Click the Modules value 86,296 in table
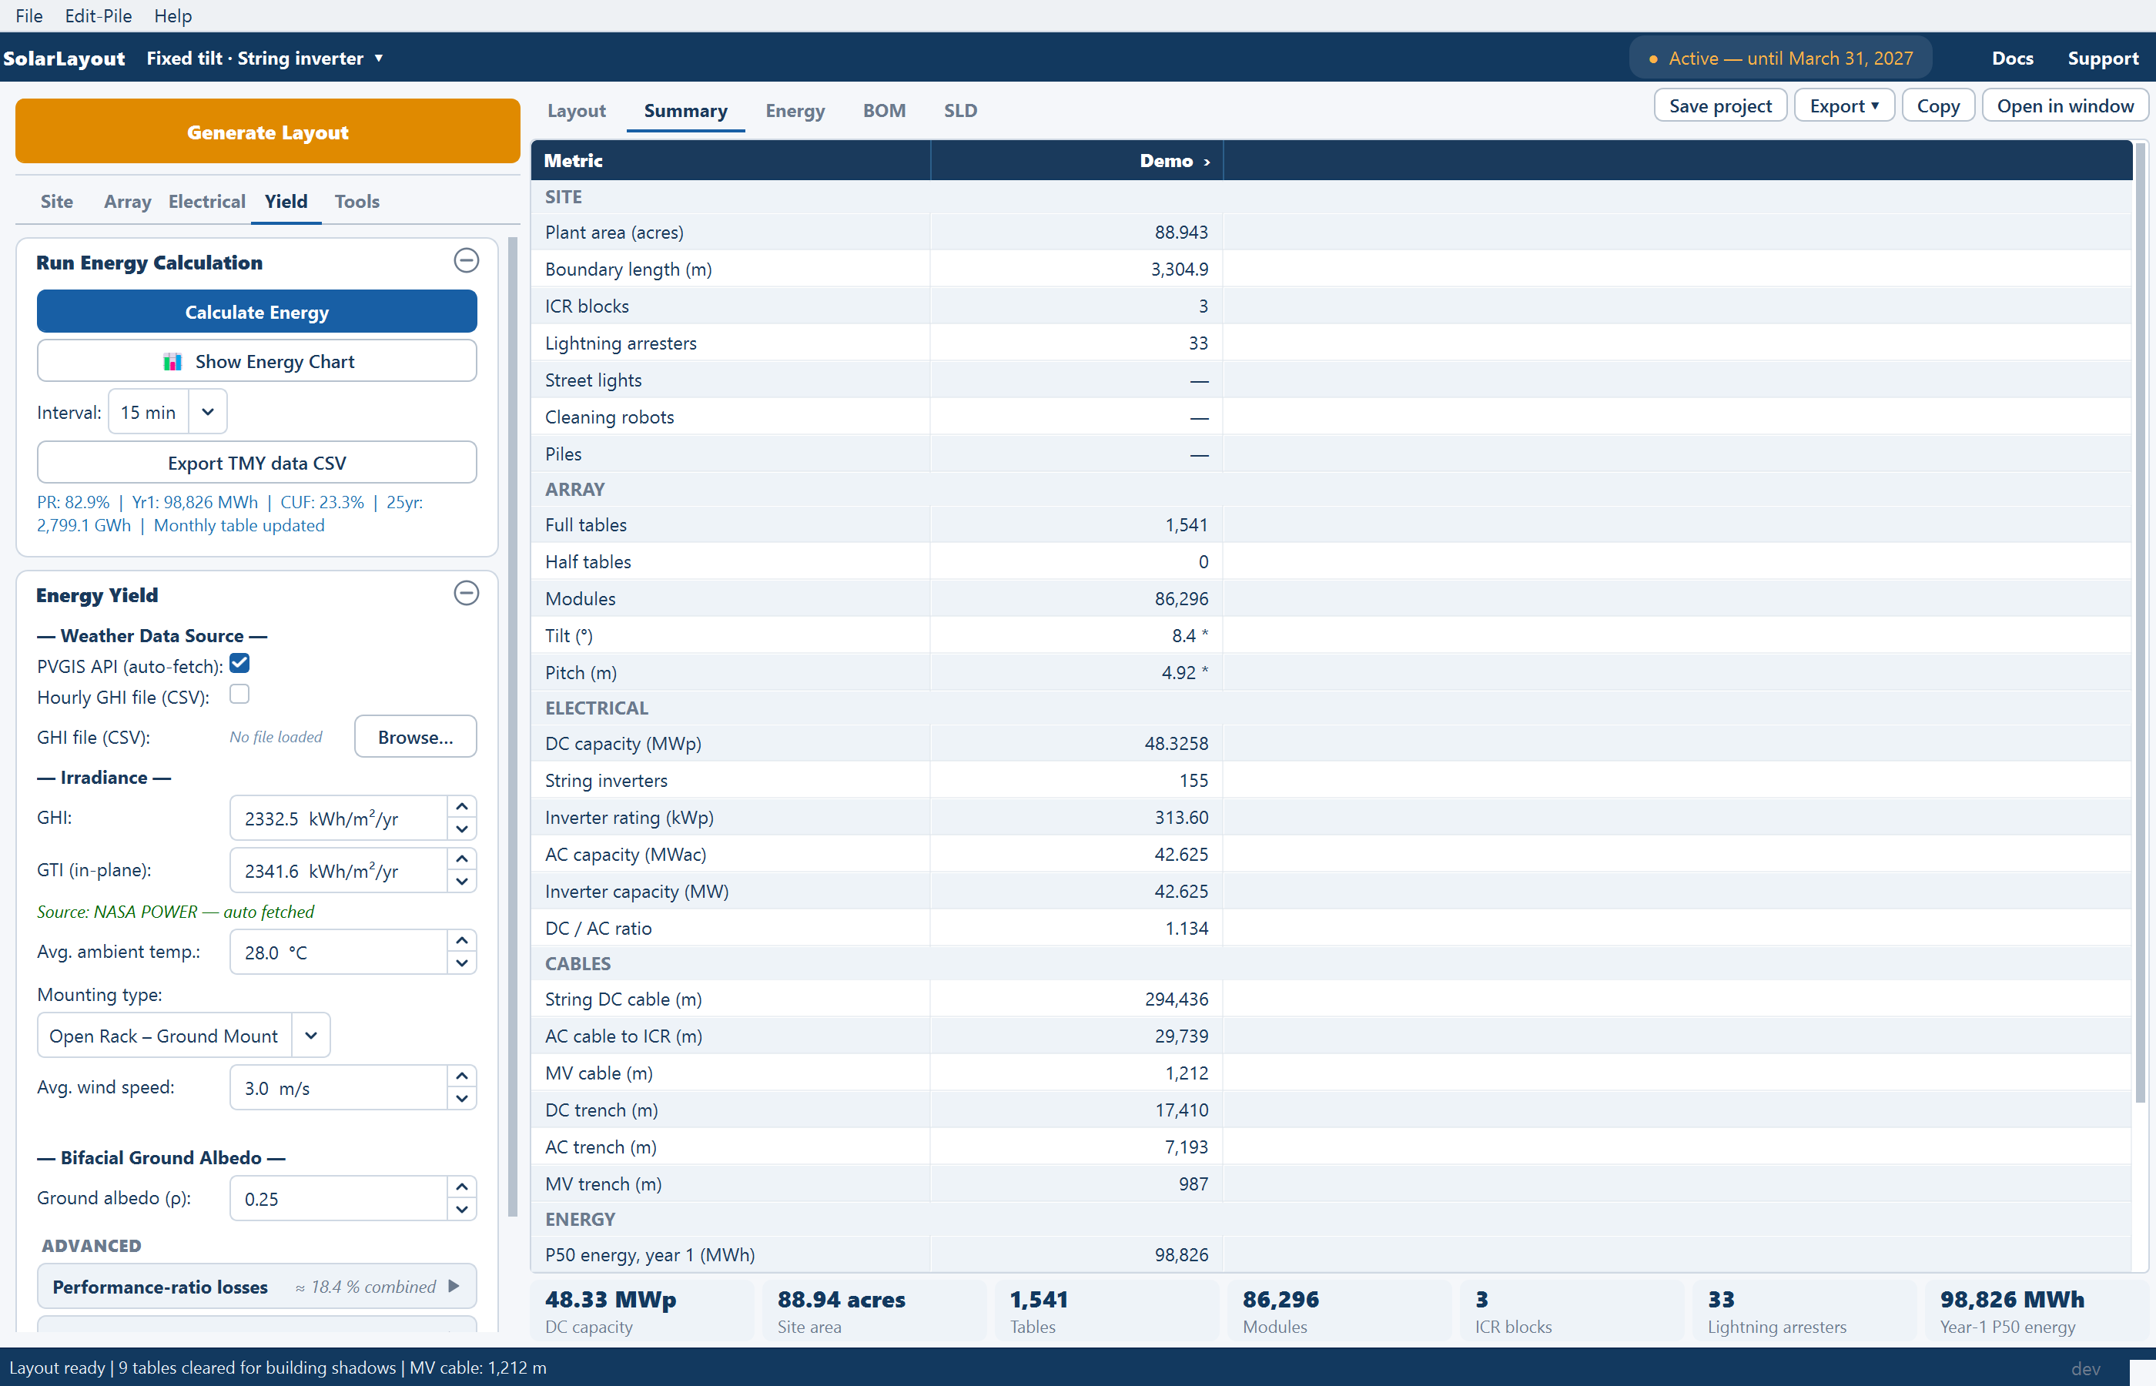This screenshot has height=1386, width=2156. point(1180,598)
